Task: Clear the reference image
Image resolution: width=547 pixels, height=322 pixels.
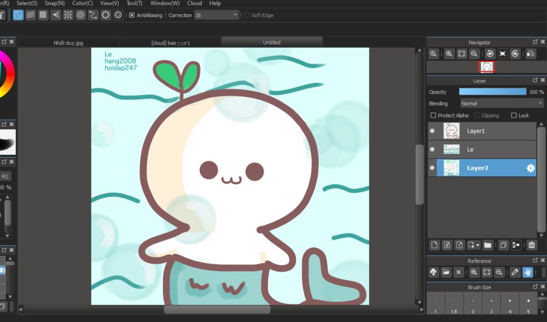Action: pos(458,272)
